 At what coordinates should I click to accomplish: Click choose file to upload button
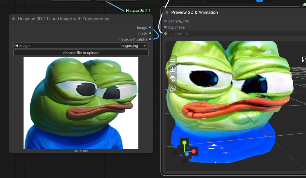(x=81, y=53)
